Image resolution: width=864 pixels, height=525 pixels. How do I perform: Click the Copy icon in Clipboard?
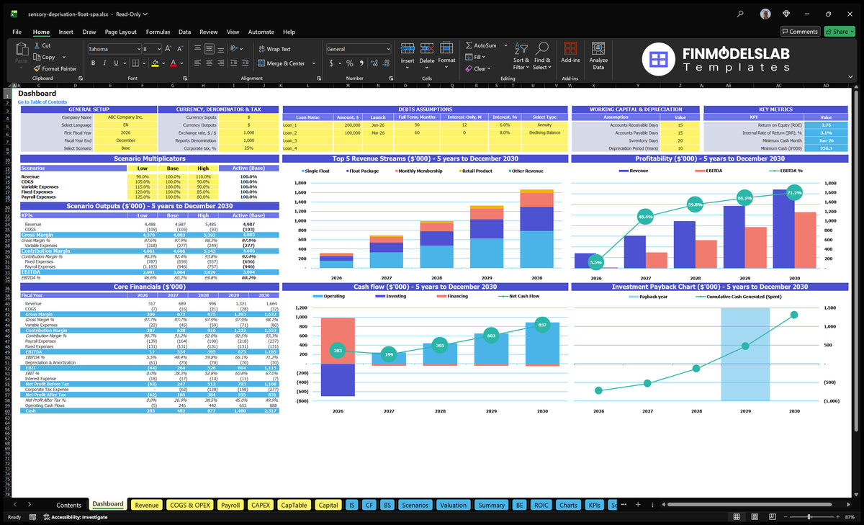pos(37,57)
